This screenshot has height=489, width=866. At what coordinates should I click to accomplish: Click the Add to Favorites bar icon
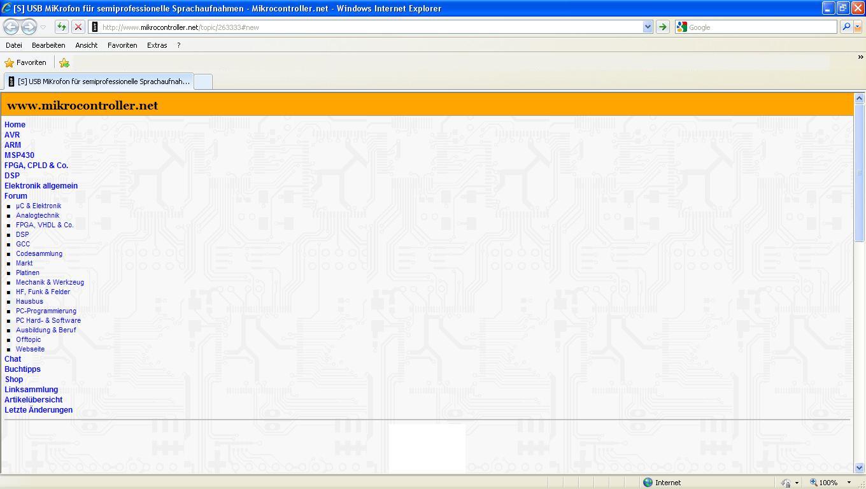tap(64, 62)
